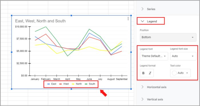The image size is (200, 106).
Task: Click the North legend entry
Action: click(77, 84)
